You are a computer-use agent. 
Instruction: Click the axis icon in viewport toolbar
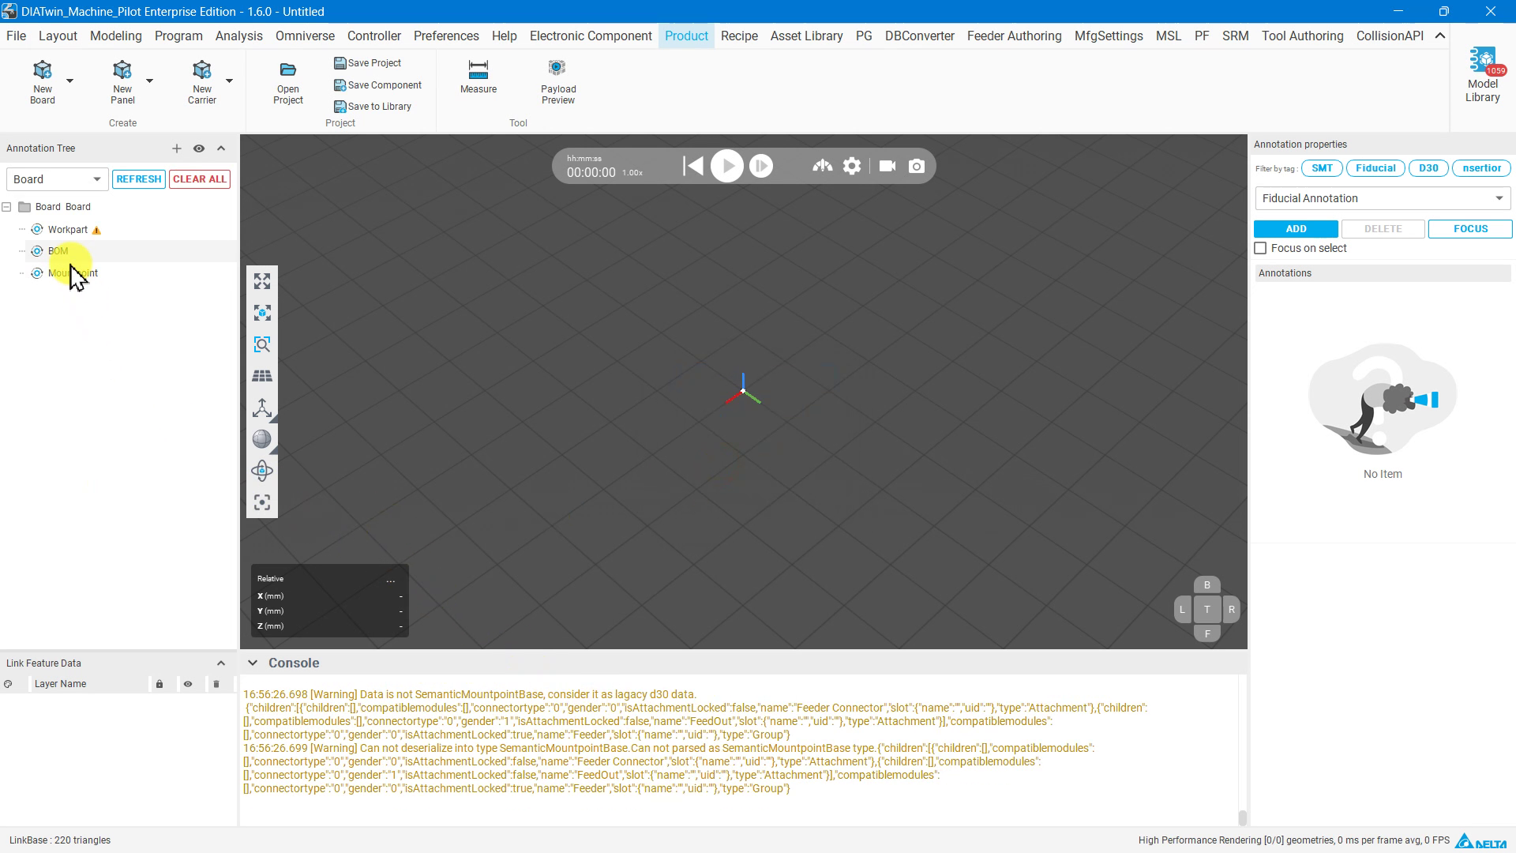point(262,408)
